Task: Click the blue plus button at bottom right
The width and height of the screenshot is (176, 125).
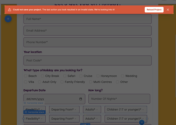Action: pyautogui.click(x=142, y=122)
